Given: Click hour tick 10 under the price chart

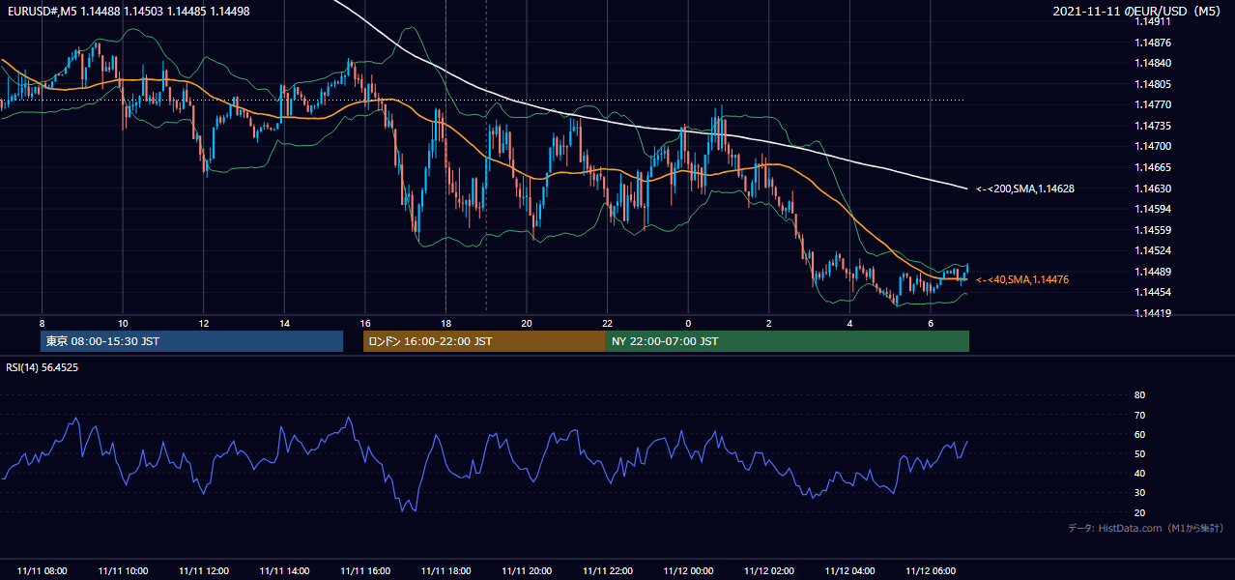Looking at the screenshot, I should [x=123, y=323].
